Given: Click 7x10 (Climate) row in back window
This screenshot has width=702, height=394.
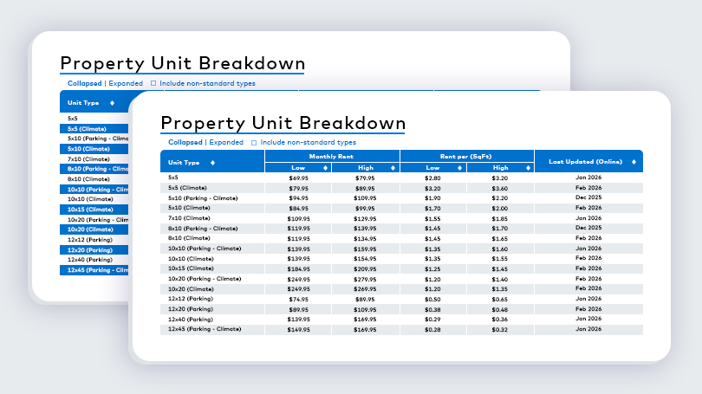Looking at the screenshot, I should coord(94,159).
